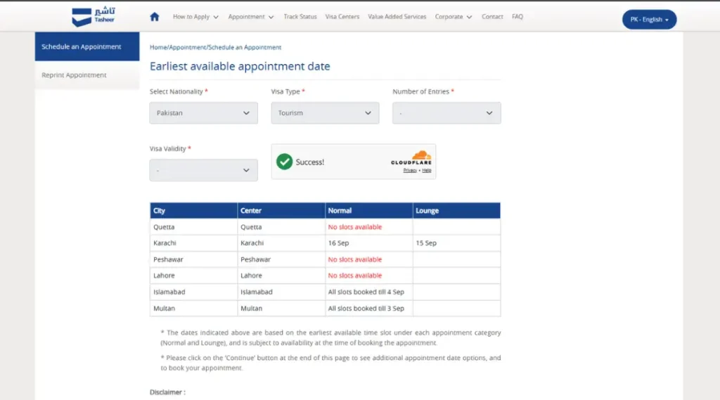Image resolution: width=720 pixels, height=400 pixels.
Task: Click the Home icon in navigation bar
Action: point(154,17)
